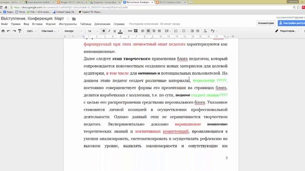305x171 pixels.
Task: Click the blue Настройки доступа share button
Action: pos(291,23)
